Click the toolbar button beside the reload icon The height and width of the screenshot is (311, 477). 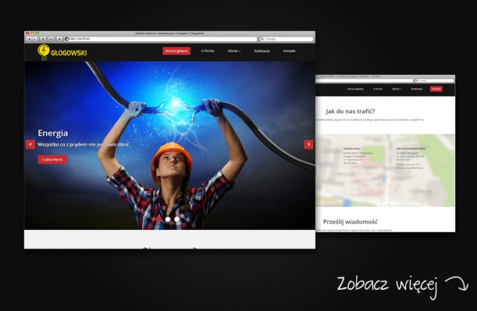pyautogui.click(x=52, y=39)
